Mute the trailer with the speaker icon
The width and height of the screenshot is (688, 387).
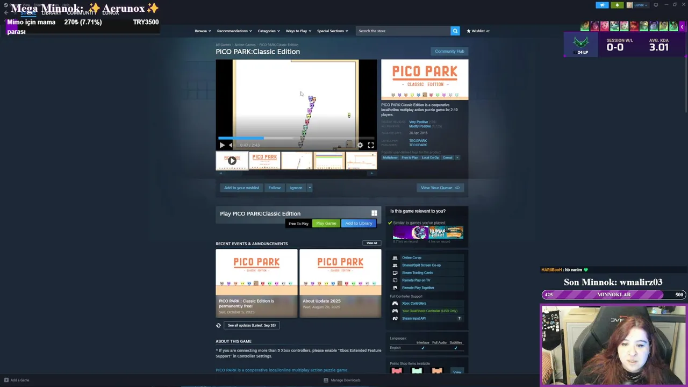point(231,145)
